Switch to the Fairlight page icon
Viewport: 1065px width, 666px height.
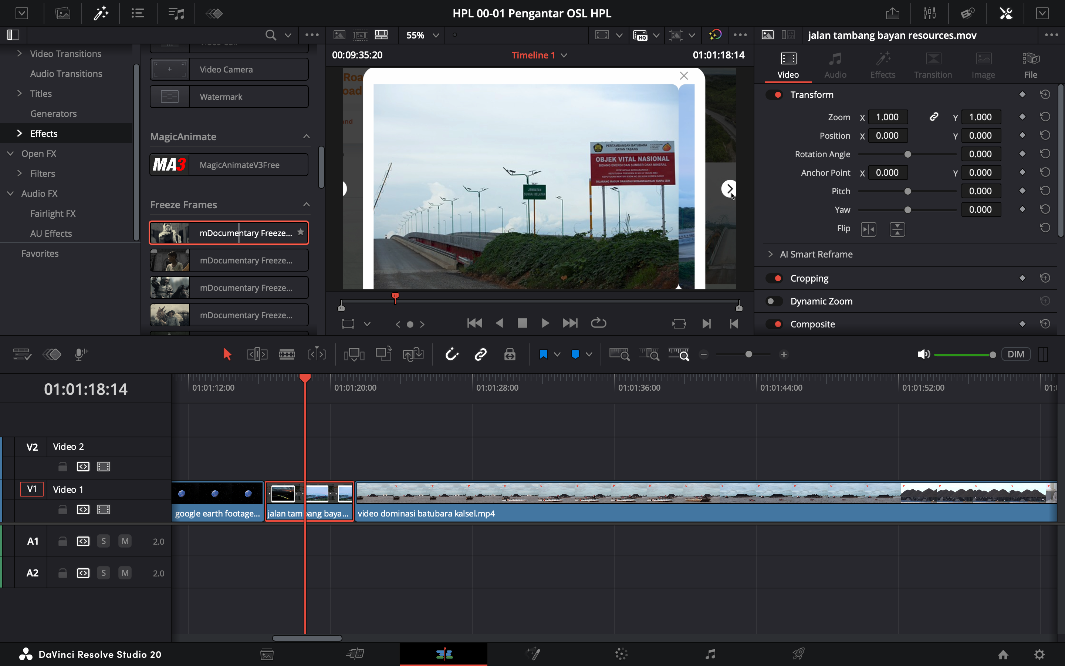(710, 654)
